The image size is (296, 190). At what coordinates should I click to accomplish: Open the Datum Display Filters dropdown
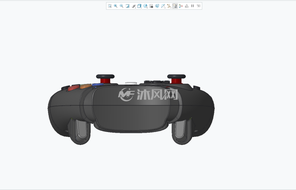tap(169, 6)
